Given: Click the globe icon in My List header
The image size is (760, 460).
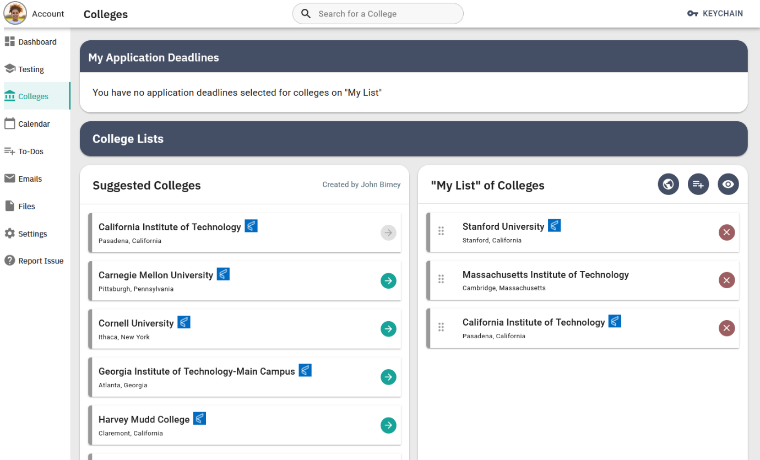Looking at the screenshot, I should 668,184.
